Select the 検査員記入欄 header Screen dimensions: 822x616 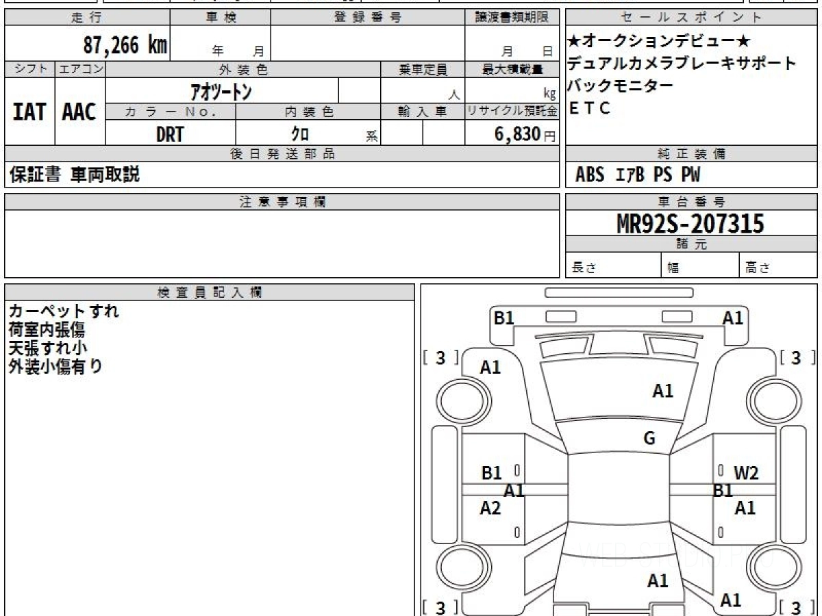click(x=210, y=292)
